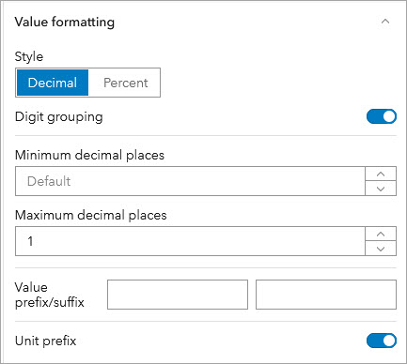Collapse the Value formatting section
Image resolution: width=407 pixels, height=364 pixels.
[385, 22]
